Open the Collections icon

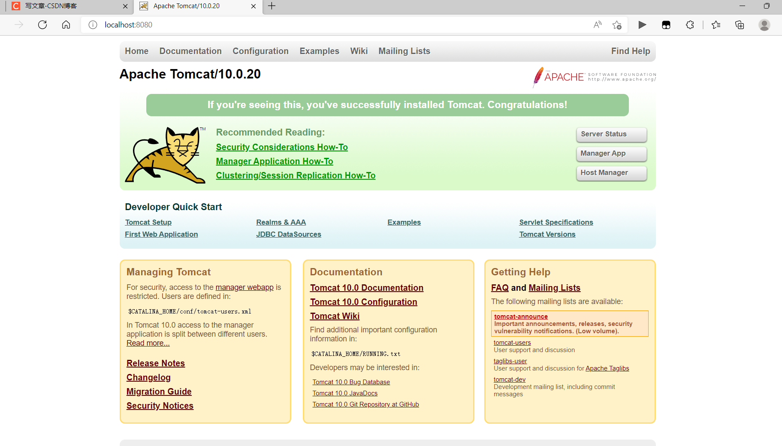click(x=740, y=25)
